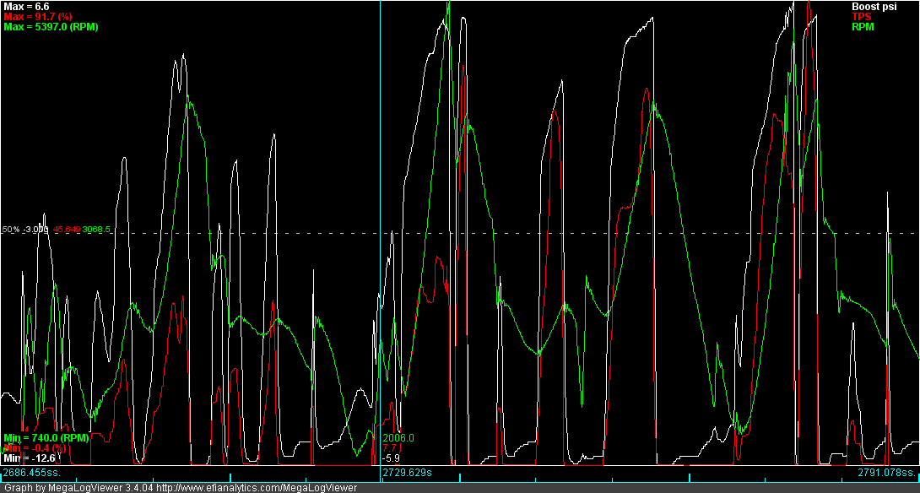Select the red TPS legend entry
This screenshot has width=920, height=493.
861,17
